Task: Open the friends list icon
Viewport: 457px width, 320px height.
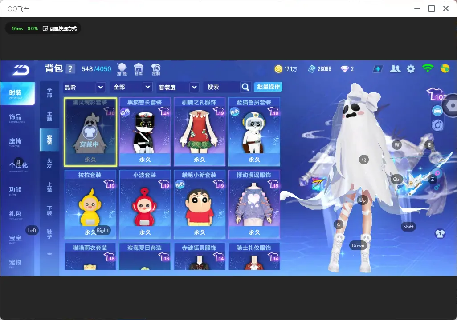Action: point(395,69)
